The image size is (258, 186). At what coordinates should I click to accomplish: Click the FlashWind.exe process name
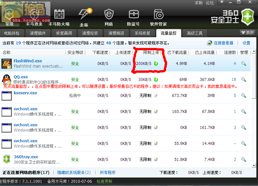(28, 61)
